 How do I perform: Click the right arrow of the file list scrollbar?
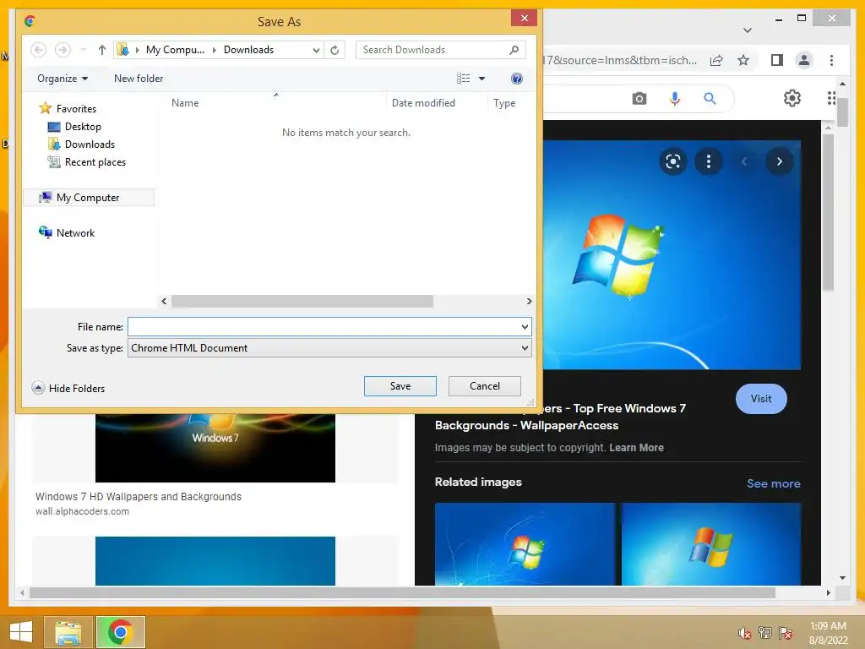click(x=529, y=302)
